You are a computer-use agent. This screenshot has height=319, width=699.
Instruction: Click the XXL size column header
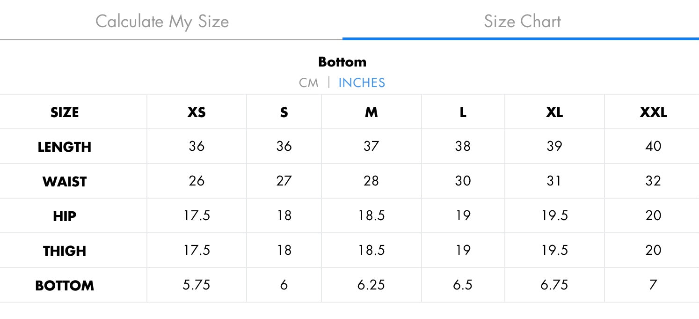click(x=653, y=112)
